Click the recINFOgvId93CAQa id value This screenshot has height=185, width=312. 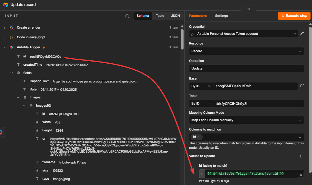coord(46,57)
